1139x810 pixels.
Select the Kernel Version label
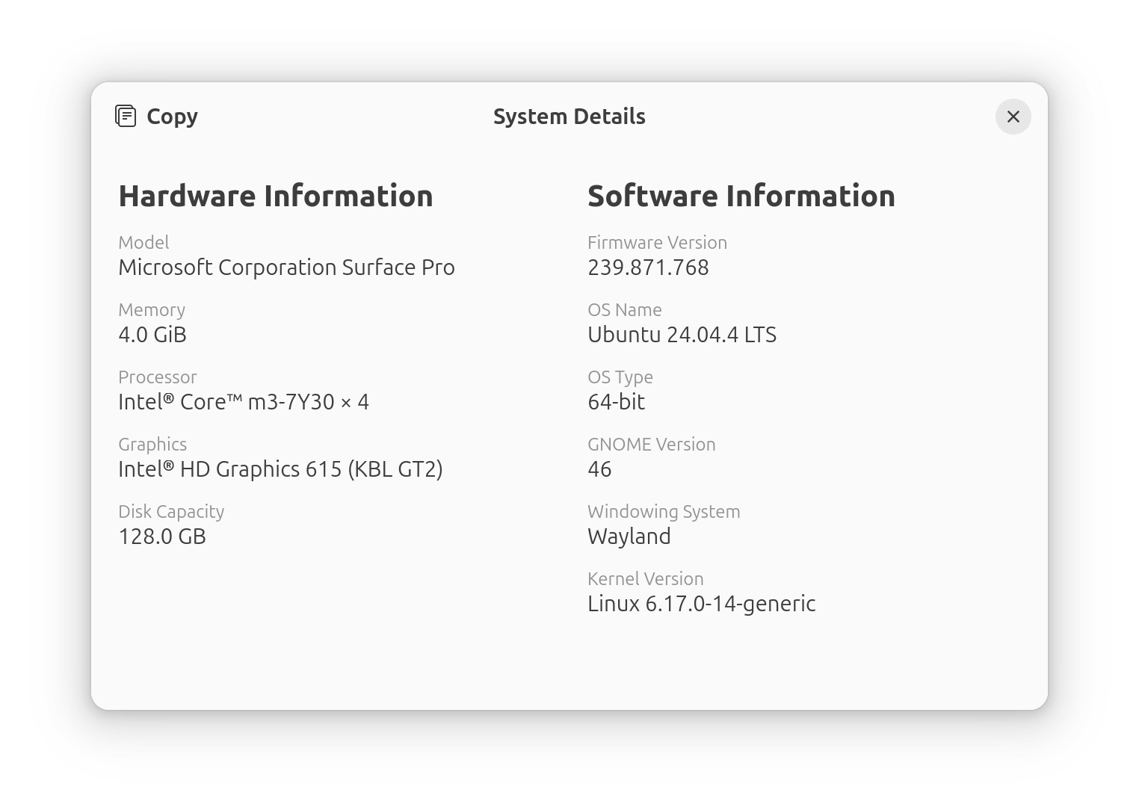tap(646, 578)
